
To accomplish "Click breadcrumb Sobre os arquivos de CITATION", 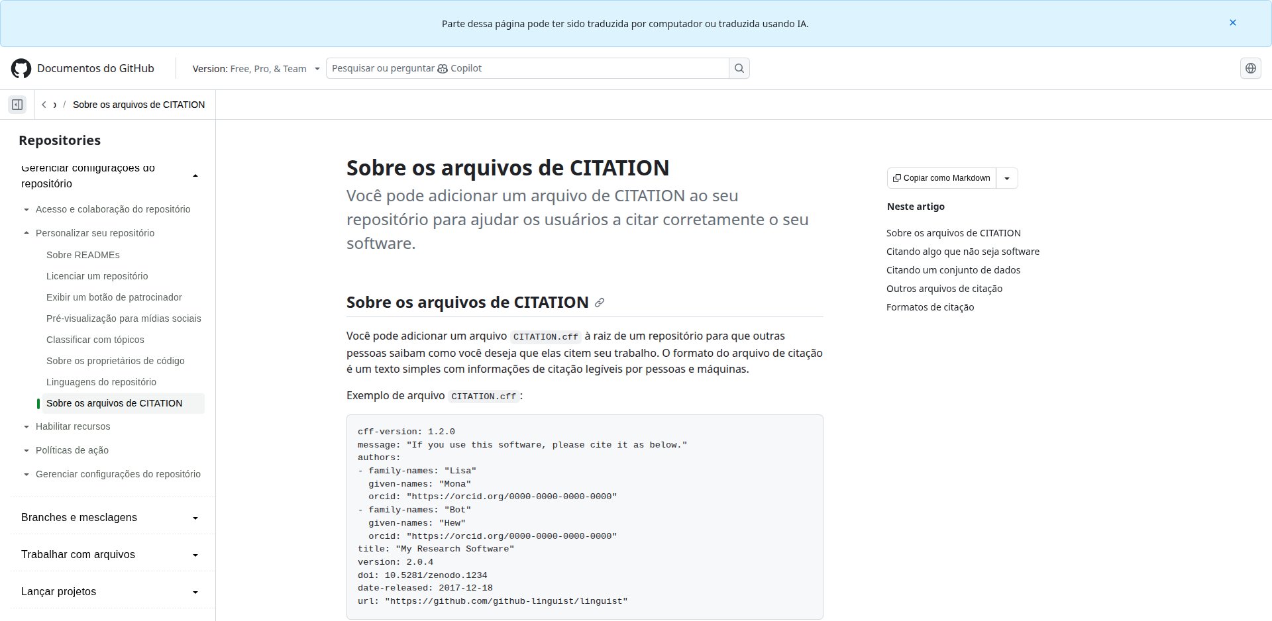I will 138,105.
